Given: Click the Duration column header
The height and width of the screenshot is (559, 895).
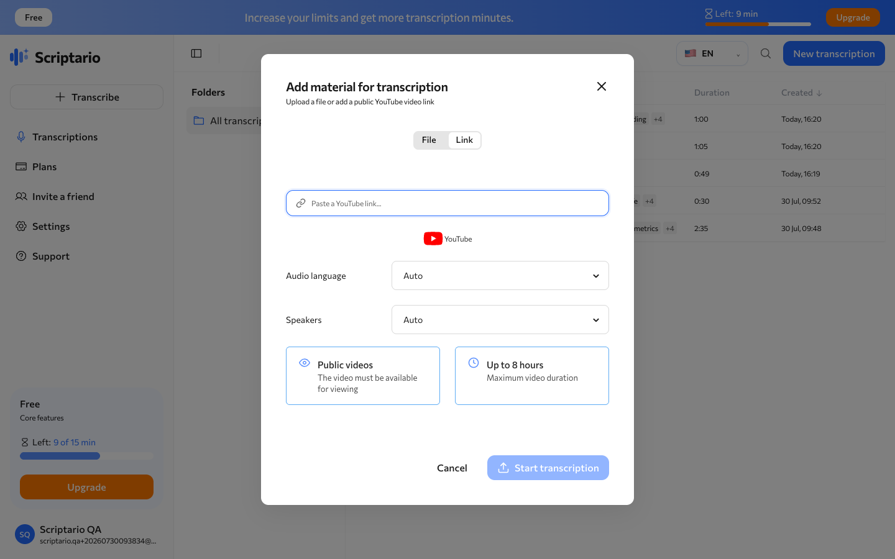Looking at the screenshot, I should click(x=712, y=93).
